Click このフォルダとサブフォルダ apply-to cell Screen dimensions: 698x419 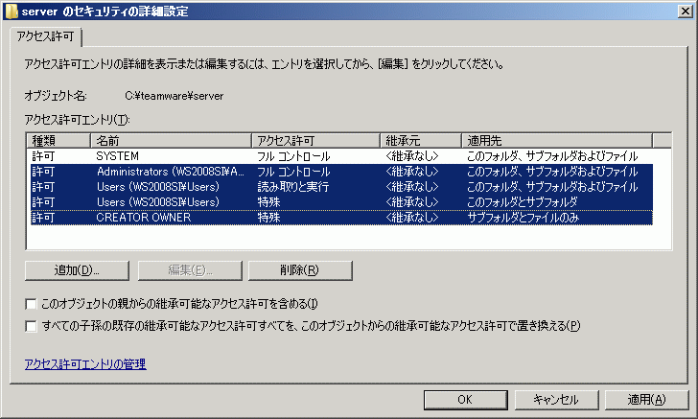coord(523,202)
